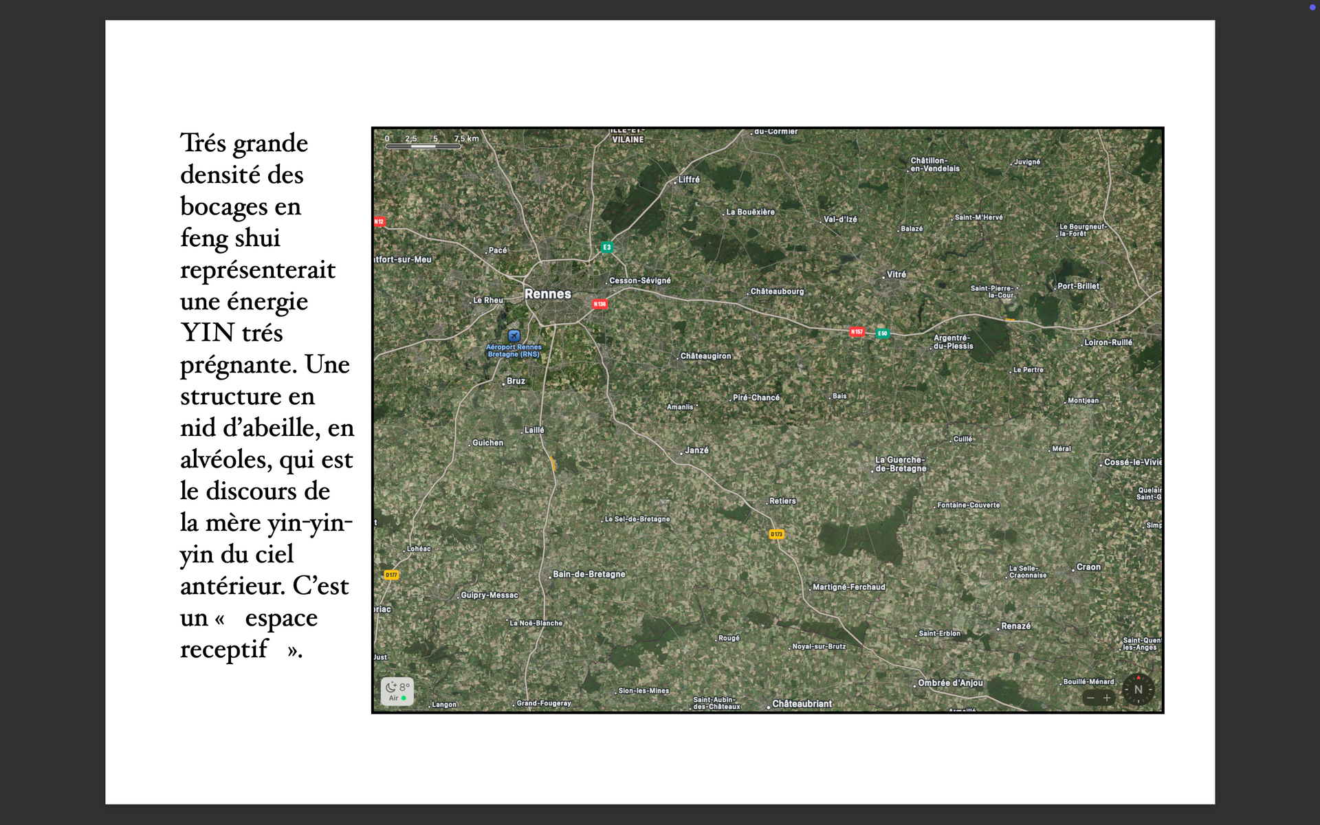Click the Guipry-Messac label
The height and width of the screenshot is (825, 1320).
point(489,595)
